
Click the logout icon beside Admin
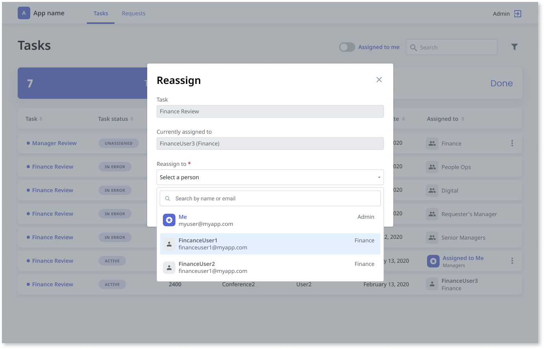coord(517,13)
